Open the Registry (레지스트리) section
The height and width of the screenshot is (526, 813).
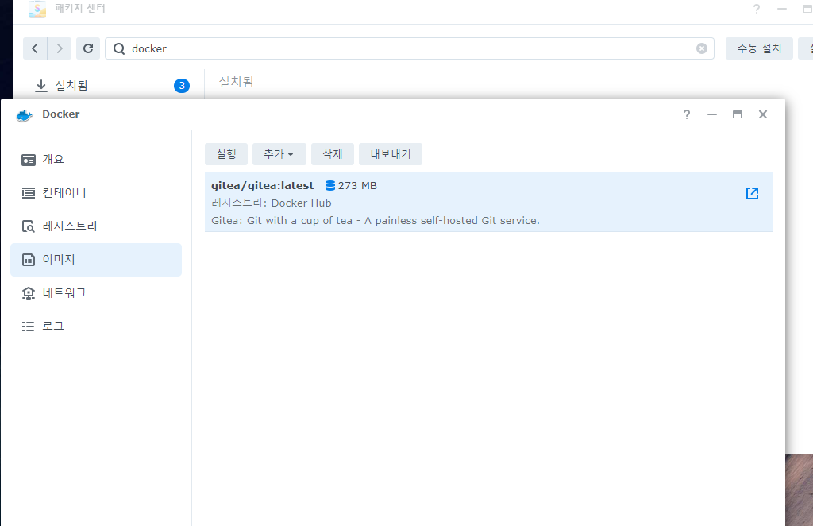click(x=96, y=226)
